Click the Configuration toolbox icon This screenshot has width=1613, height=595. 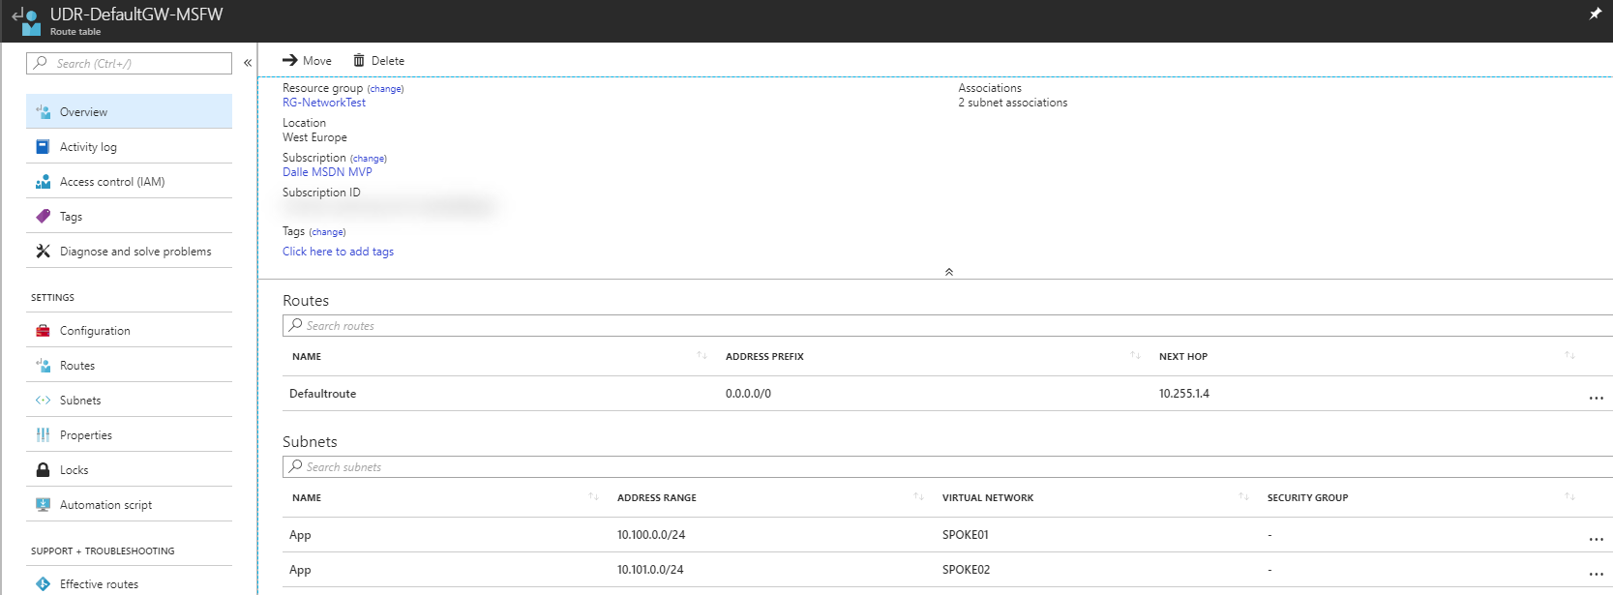(43, 331)
